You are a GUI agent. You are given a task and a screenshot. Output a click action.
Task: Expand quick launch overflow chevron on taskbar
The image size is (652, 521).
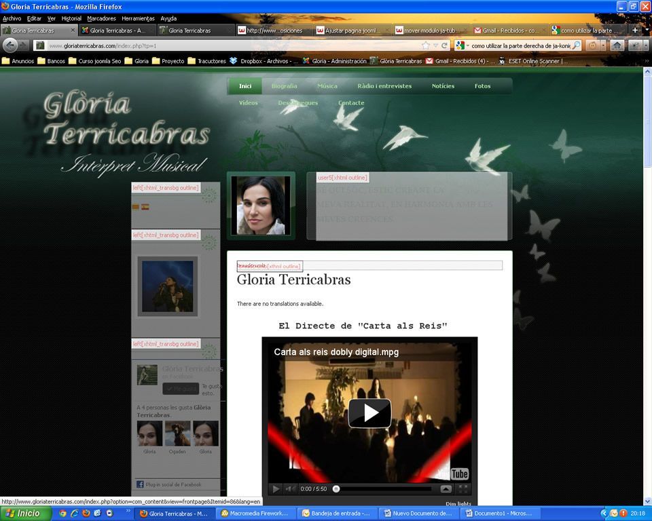click(x=128, y=511)
